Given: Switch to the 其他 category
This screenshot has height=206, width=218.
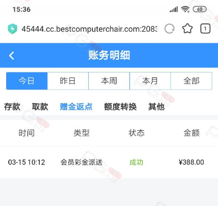Looking at the screenshot, I should (x=156, y=107).
